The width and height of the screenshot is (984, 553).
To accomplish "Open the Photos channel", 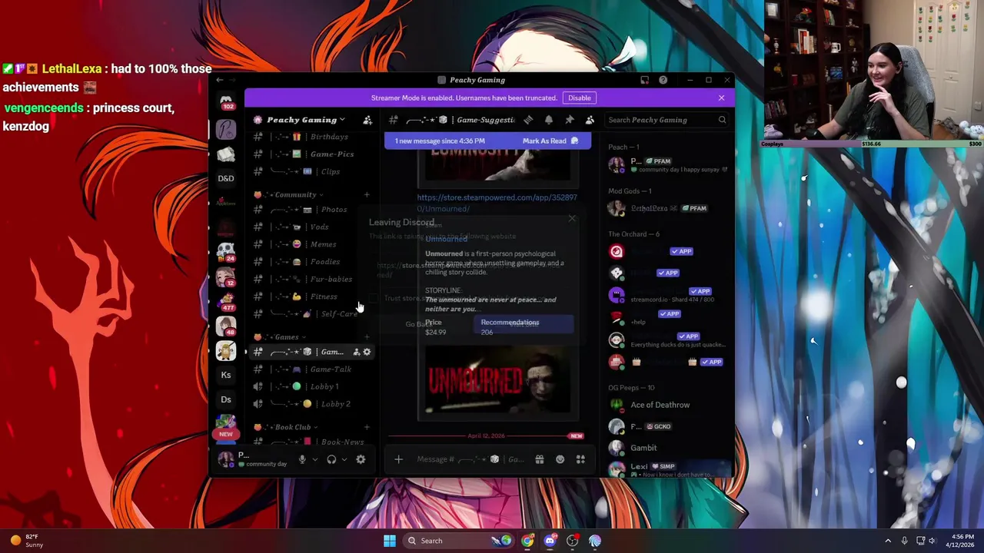I will pyautogui.click(x=312, y=210).
